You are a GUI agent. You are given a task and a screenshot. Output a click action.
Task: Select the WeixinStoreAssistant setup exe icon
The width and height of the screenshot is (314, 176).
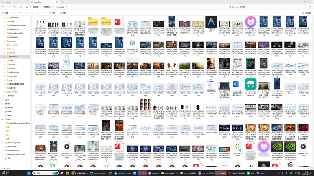click(251, 84)
